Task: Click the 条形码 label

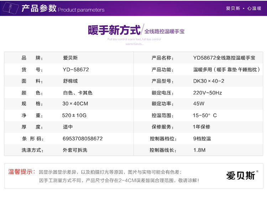Action: [x=33, y=139]
